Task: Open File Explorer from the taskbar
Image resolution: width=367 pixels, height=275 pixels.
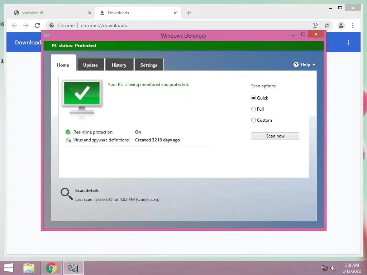Action: point(29,268)
